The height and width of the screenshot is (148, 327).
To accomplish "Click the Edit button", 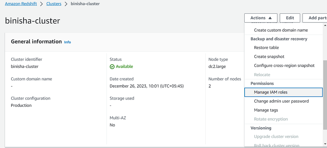I will (290, 18).
